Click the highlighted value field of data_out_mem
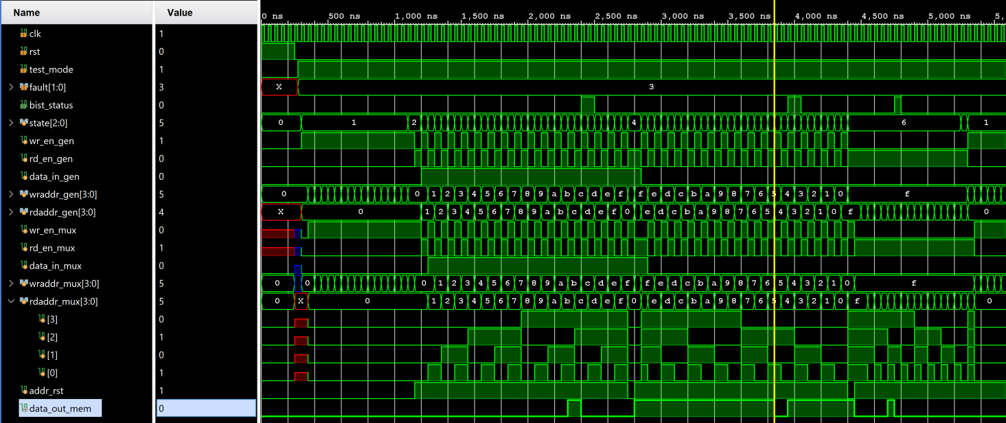The height and width of the screenshot is (423, 1006). click(x=206, y=408)
